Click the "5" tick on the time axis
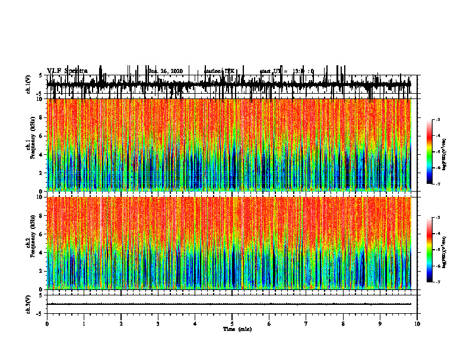470x363 pixels. point(232,324)
